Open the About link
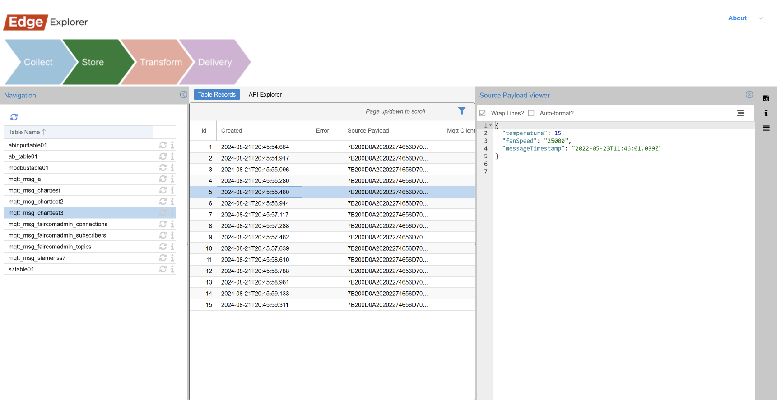 coord(737,18)
